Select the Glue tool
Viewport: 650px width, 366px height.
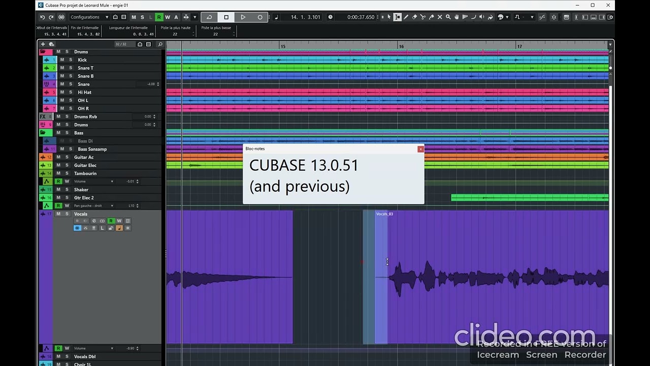pos(431,17)
